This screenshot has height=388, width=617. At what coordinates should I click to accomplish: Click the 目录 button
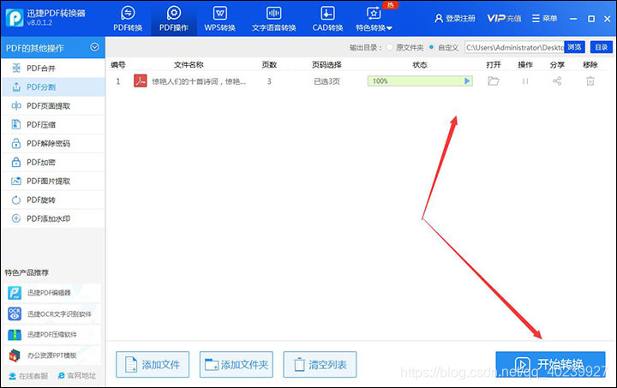coord(601,47)
